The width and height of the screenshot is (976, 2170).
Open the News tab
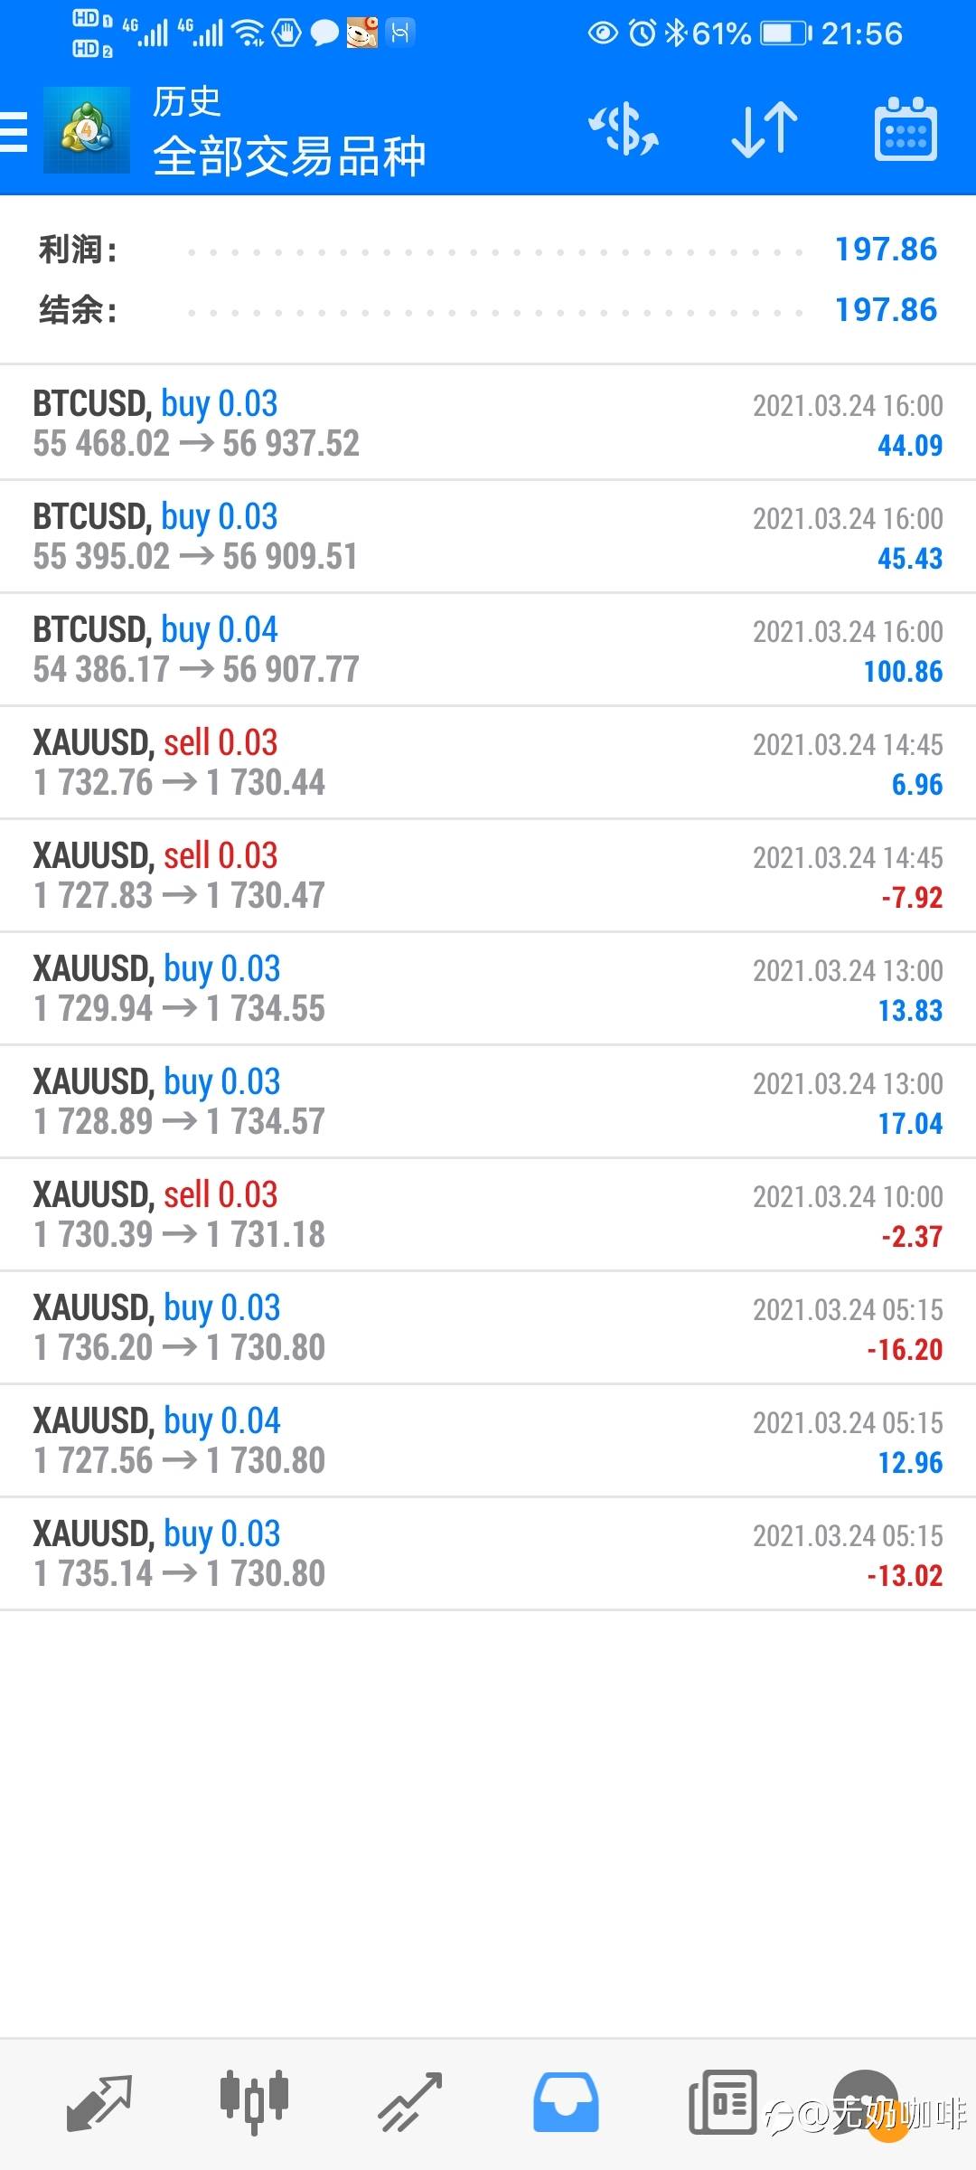tap(722, 2101)
